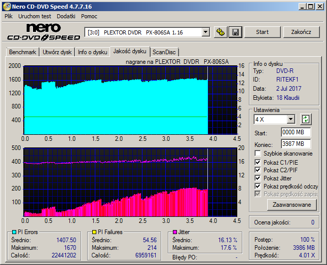Minimize the Nero CD-DVD Speed window
The width and height of the screenshot is (327, 265).
tap(302, 7)
